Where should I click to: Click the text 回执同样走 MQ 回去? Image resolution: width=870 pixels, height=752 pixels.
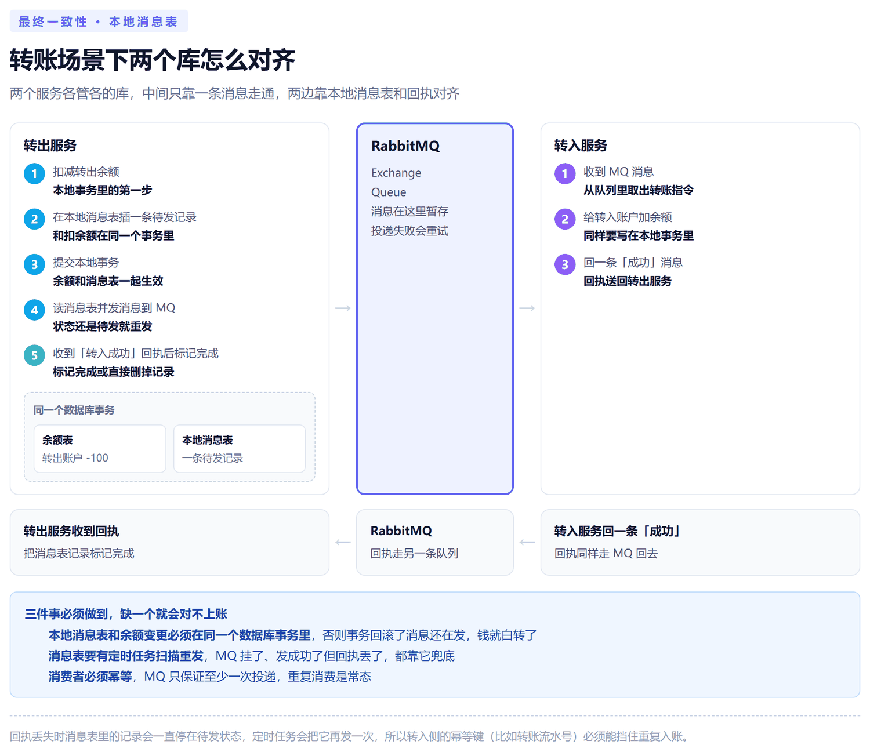606,554
